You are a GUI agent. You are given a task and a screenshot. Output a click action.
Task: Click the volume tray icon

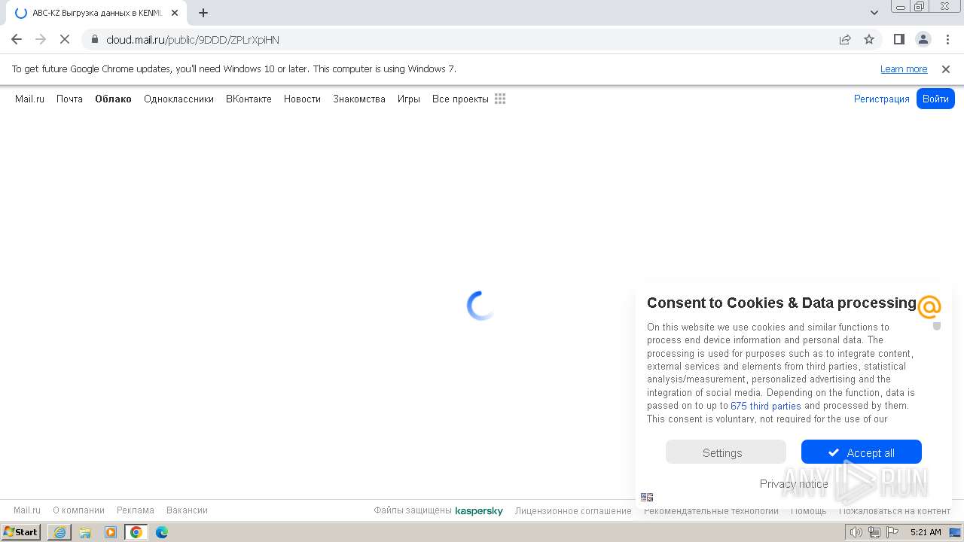tap(856, 532)
